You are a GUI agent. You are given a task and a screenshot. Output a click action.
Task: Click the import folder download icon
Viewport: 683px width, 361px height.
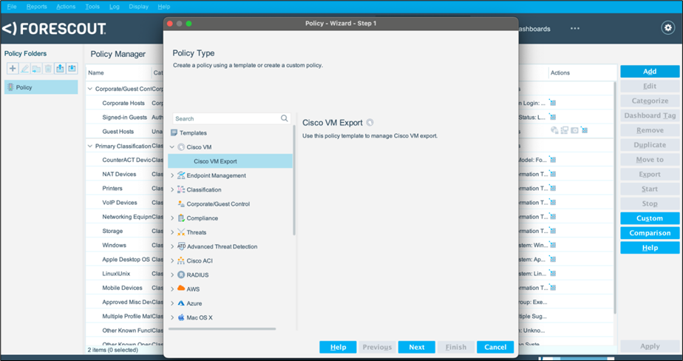coord(72,68)
